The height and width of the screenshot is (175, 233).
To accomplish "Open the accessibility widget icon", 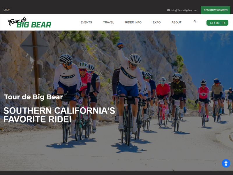I will 226,163.
